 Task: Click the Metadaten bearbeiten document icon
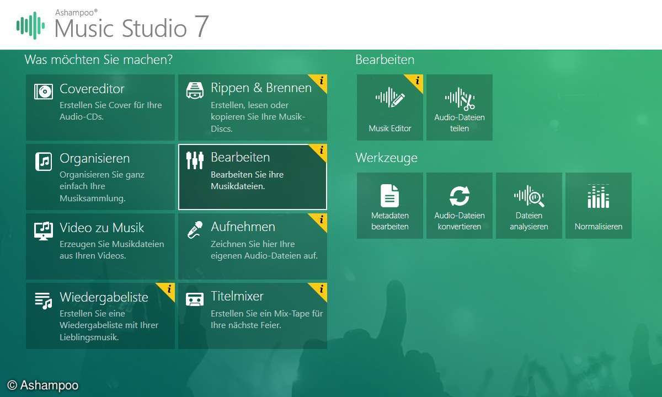click(390, 196)
